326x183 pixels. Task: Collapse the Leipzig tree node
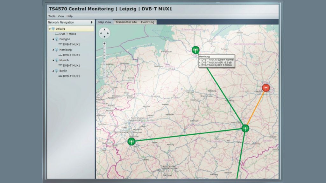49,29
